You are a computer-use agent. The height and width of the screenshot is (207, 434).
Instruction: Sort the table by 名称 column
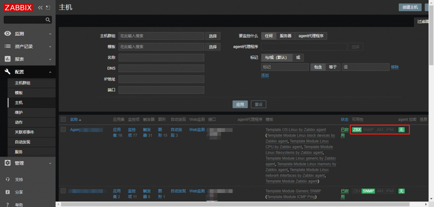pos(75,120)
